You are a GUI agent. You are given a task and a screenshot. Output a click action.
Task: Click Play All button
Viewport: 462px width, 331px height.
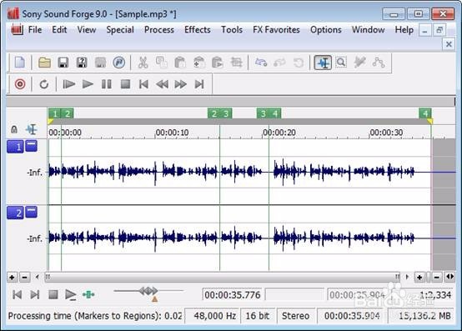[x=69, y=84]
